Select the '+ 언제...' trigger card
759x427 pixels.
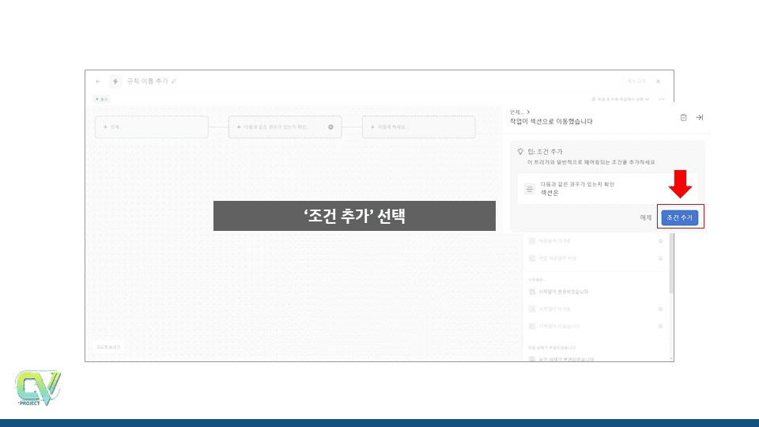pyautogui.click(x=151, y=127)
